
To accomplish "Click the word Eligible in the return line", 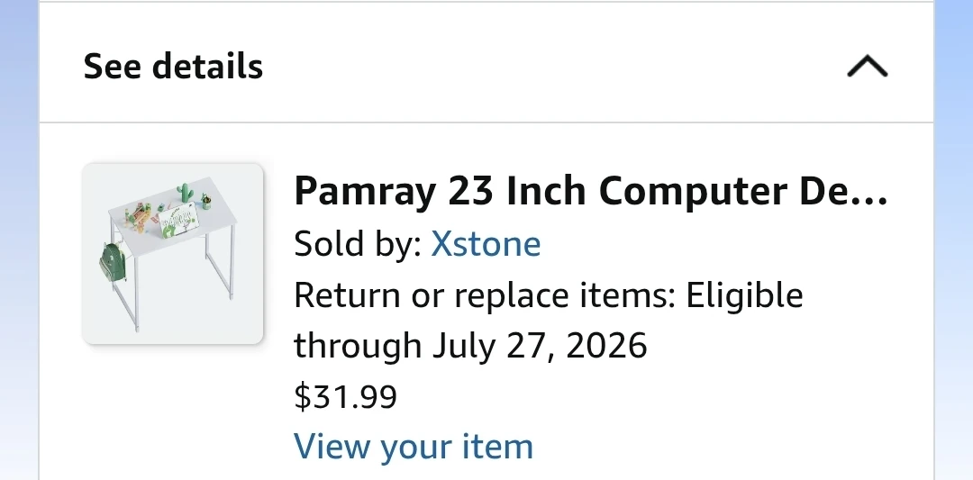I will click(744, 295).
